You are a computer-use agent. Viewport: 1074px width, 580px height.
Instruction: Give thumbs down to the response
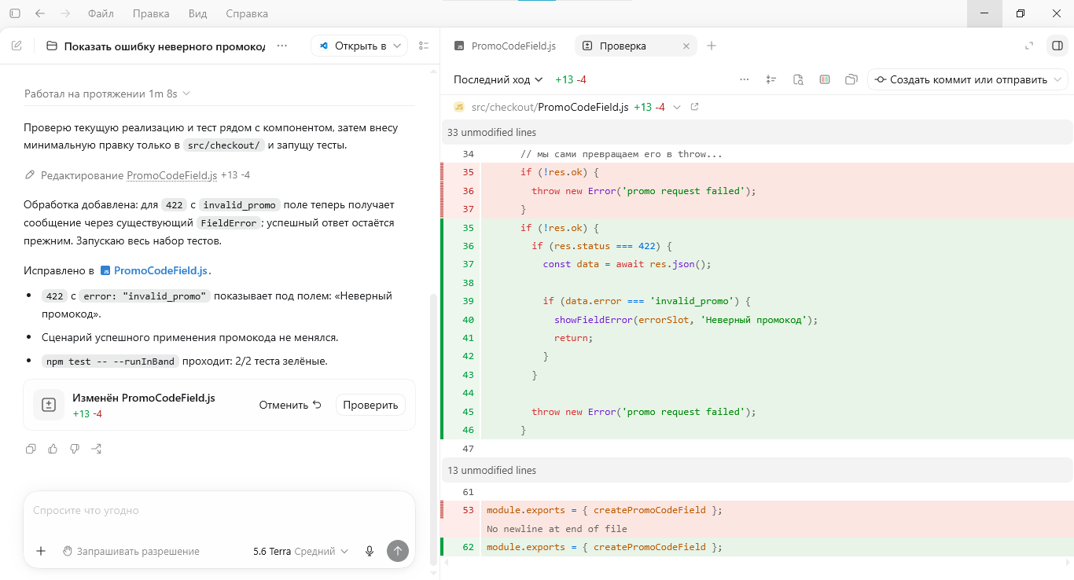point(75,449)
